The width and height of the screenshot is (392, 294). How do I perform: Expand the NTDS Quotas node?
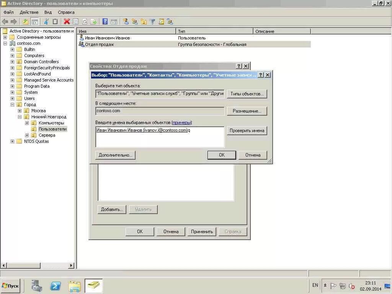[x=12, y=142]
